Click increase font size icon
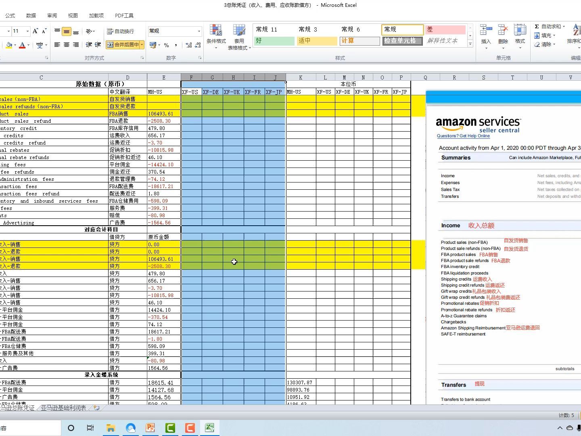The height and width of the screenshot is (436, 581). click(36, 31)
